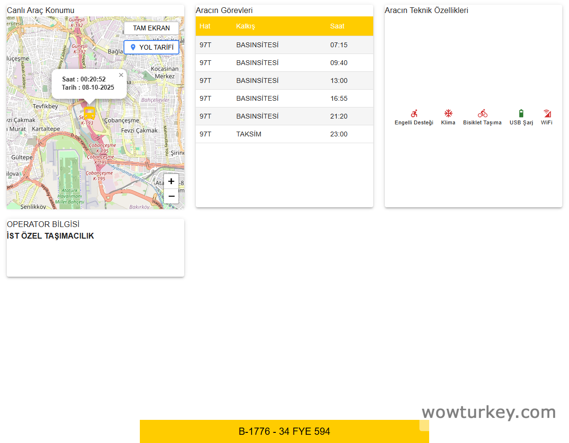The height and width of the screenshot is (443, 569).
Task: Zoom out on the map
Action: click(x=171, y=196)
